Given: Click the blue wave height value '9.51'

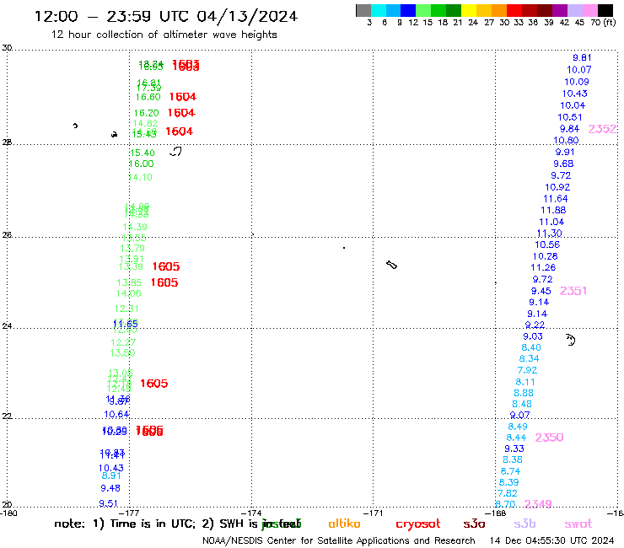Looking at the screenshot, I should pyautogui.click(x=108, y=503).
